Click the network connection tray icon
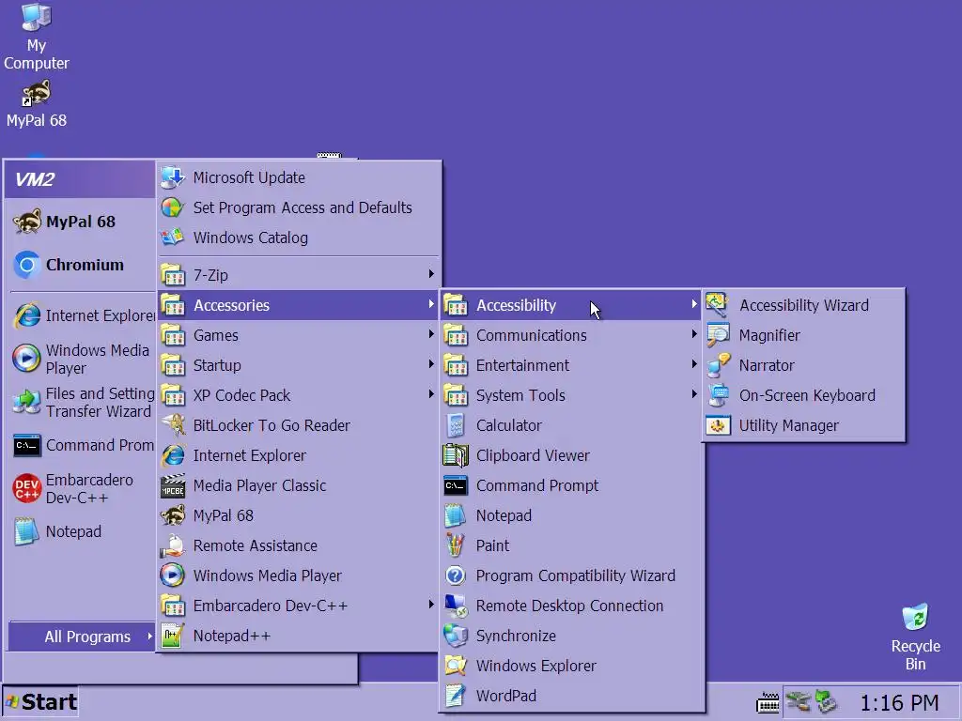The width and height of the screenshot is (962, 721). [798, 701]
